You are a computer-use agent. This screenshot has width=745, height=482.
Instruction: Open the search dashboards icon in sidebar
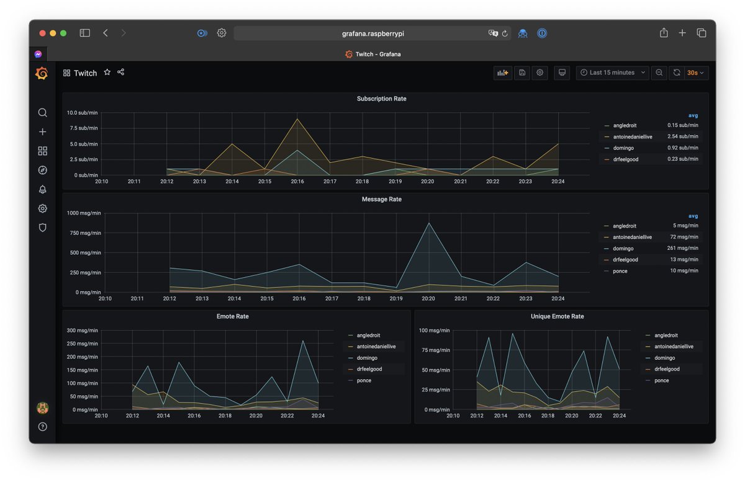(43, 112)
